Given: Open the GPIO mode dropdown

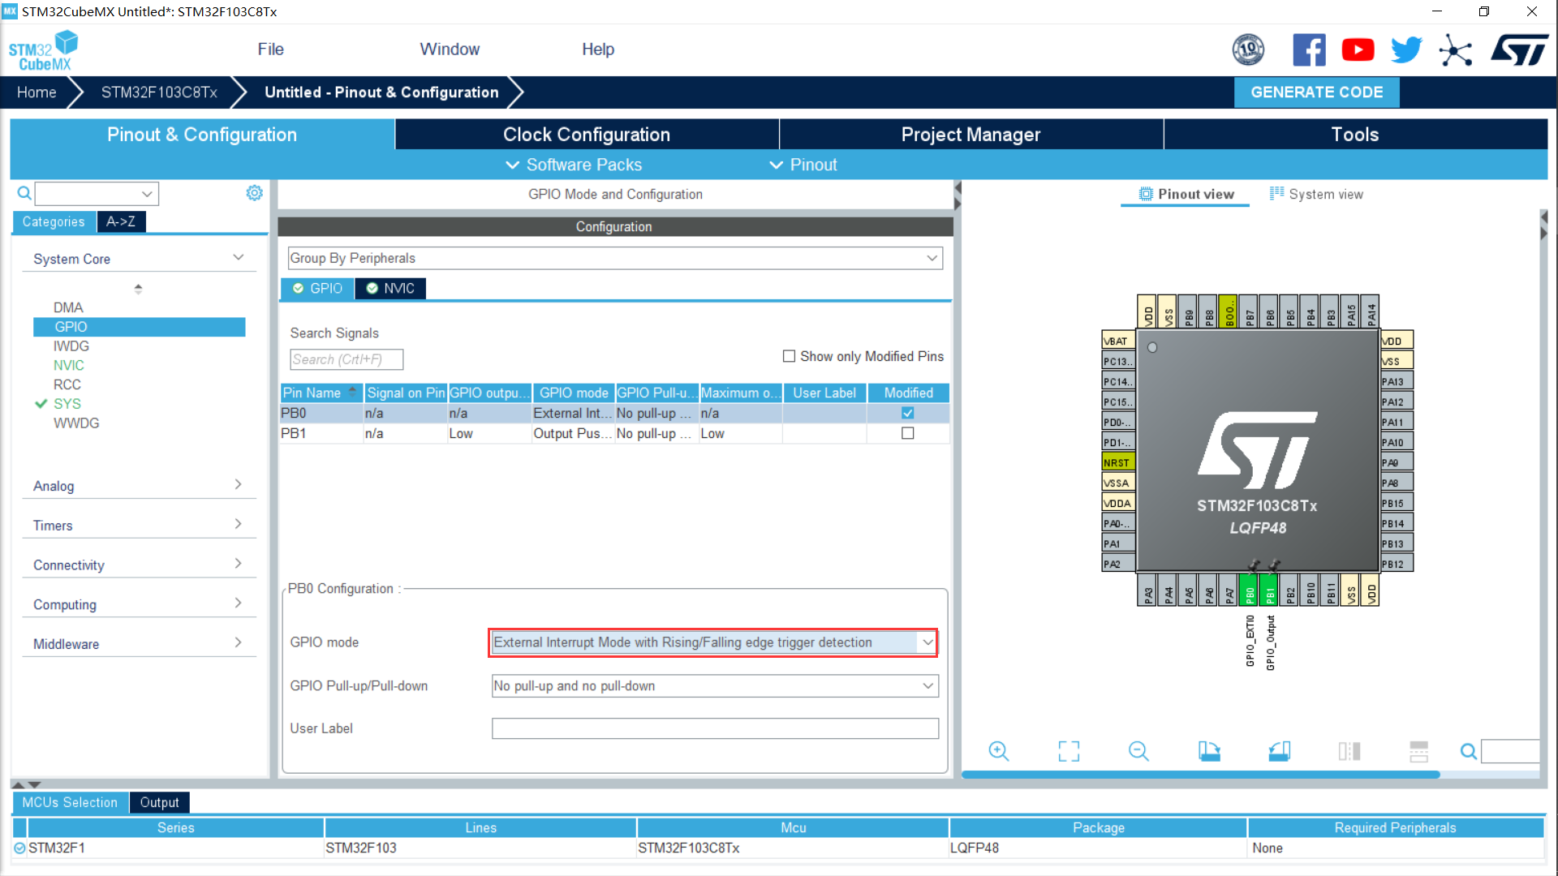Looking at the screenshot, I should tap(714, 642).
